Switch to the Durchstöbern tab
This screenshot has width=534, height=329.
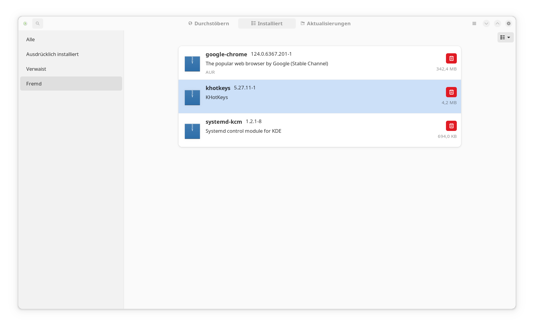[209, 23]
